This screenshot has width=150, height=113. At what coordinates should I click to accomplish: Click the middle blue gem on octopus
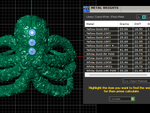tap(32, 42)
